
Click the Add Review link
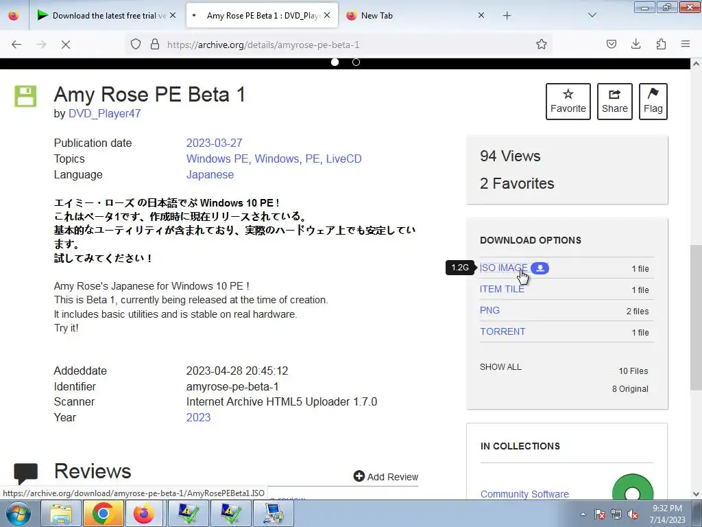point(385,476)
